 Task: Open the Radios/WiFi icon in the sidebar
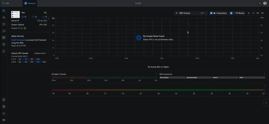click(x=4, y=44)
